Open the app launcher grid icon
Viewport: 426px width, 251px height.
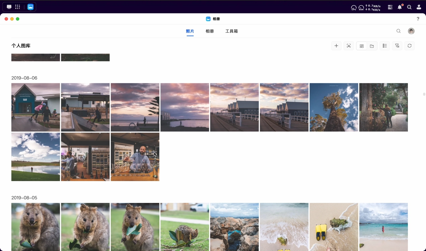(x=17, y=7)
